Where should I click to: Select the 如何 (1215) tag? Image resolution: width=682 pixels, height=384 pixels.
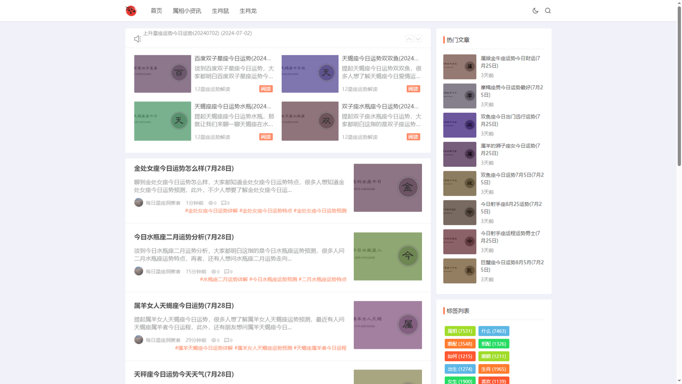click(460, 356)
